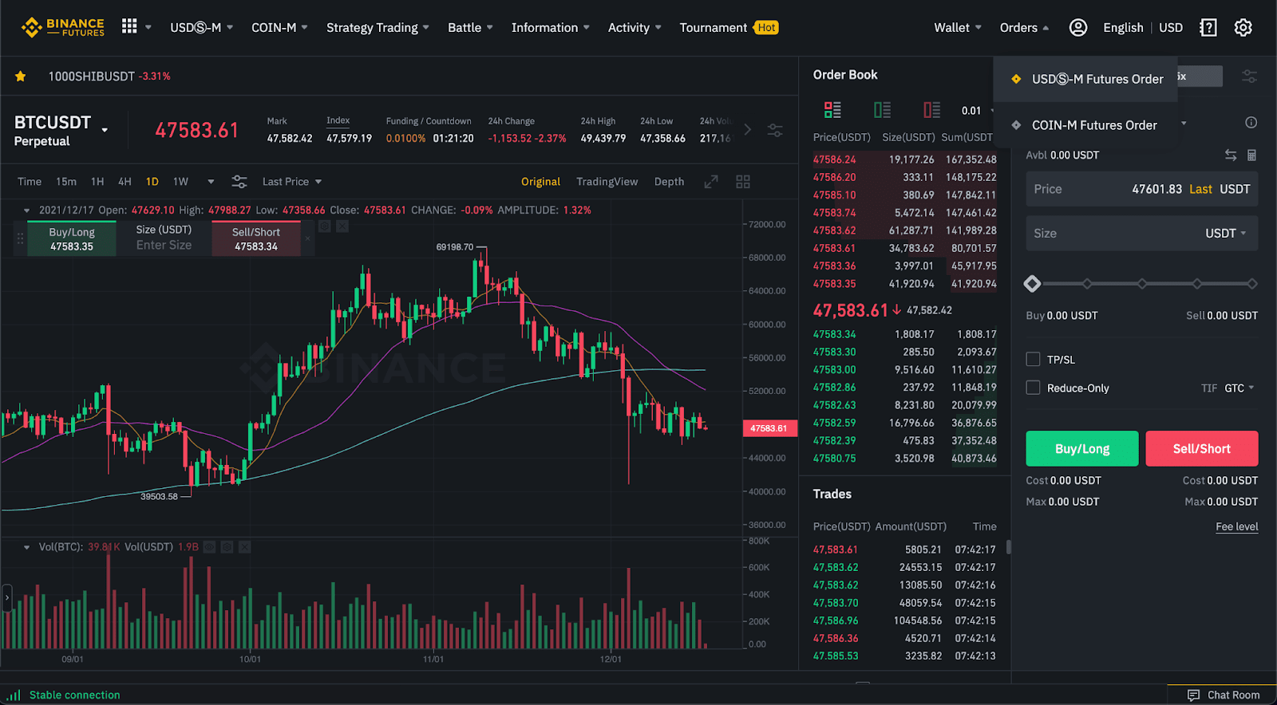Select the 1D chart interval
Image resolution: width=1277 pixels, height=705 pixels.
[152, 182]
